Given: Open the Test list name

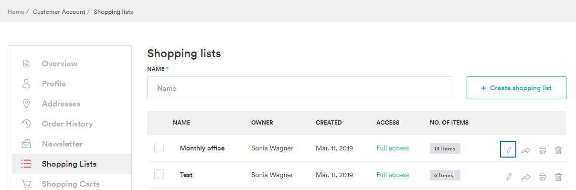Looking at the screenshot, I should click(186, 175).
